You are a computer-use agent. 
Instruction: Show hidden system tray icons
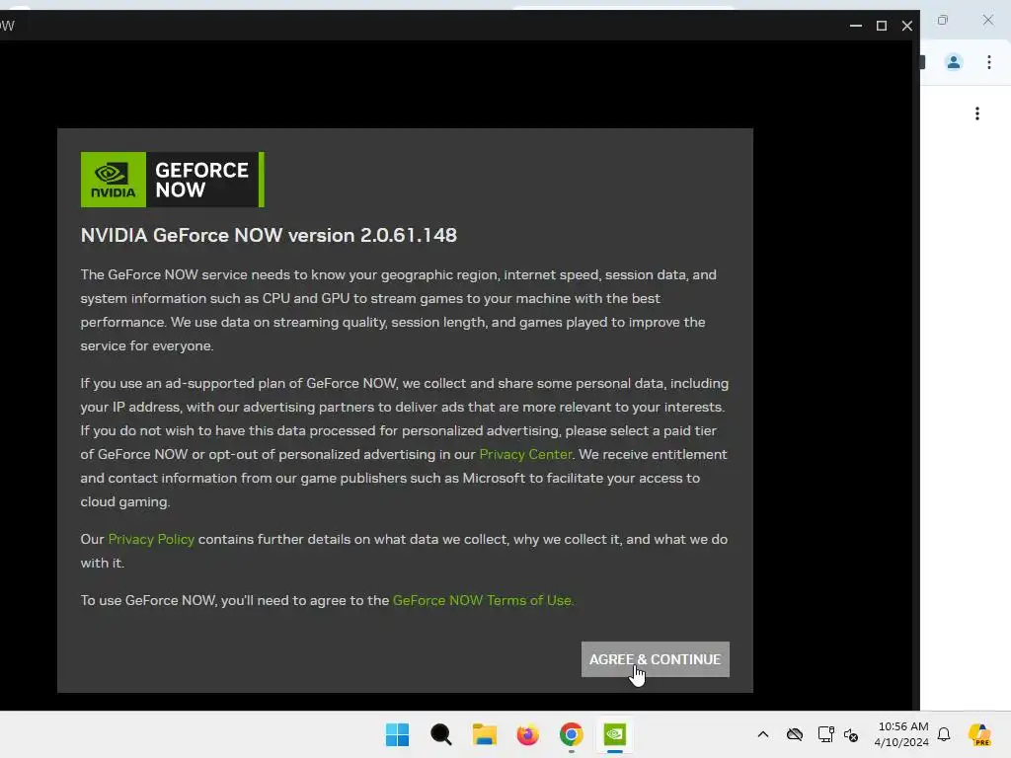point(763,734)
